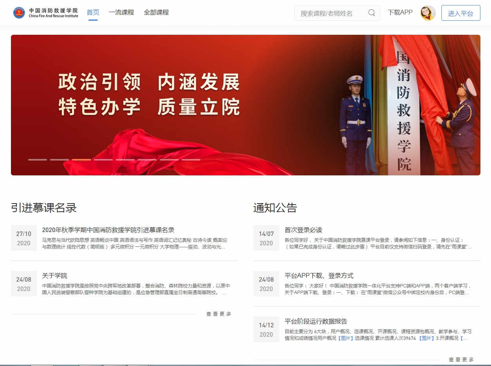The height and width of the screenshot is (366, 491).
Task: Select the 首页 navigation tab
Action: pyautogui.click(x=93, y=12)
